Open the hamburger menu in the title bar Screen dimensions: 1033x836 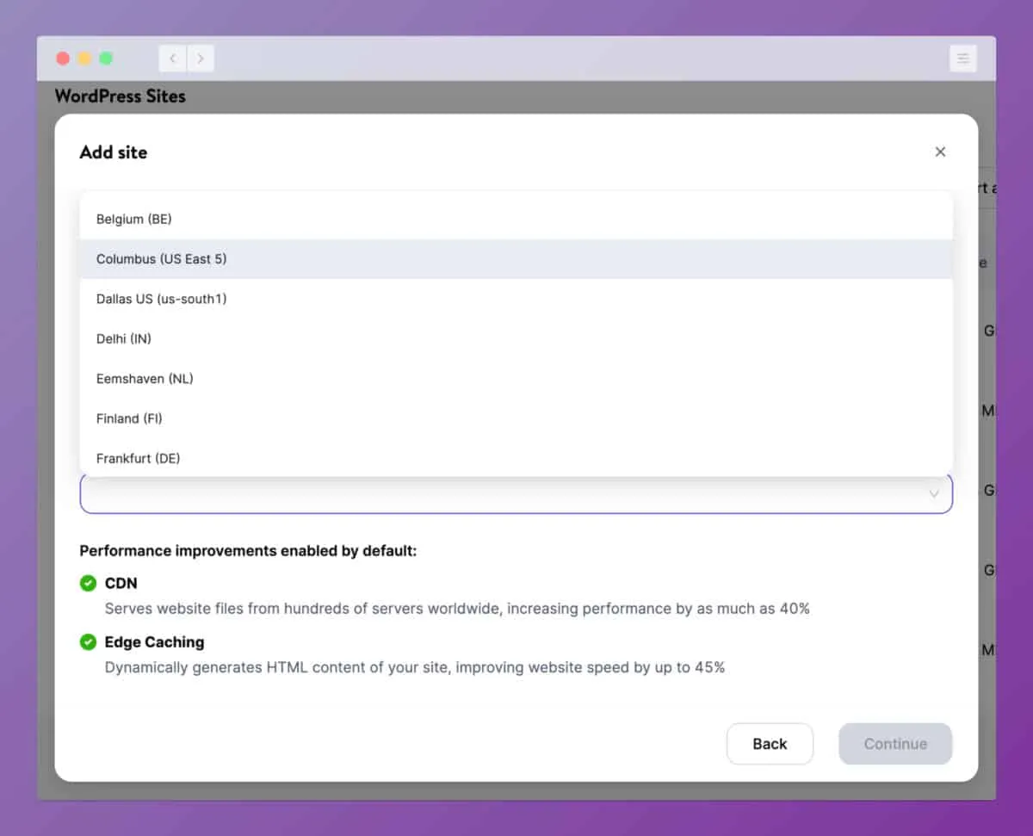pyautogui.click(x=962, y=59)
